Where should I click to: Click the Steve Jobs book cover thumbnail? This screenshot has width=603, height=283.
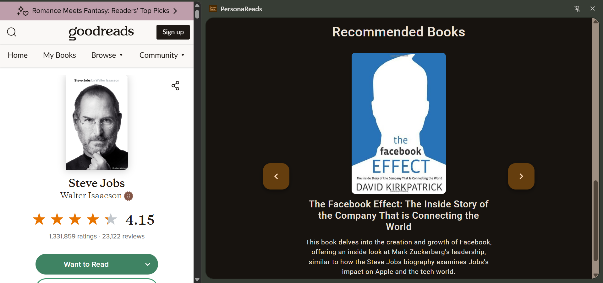97,122
